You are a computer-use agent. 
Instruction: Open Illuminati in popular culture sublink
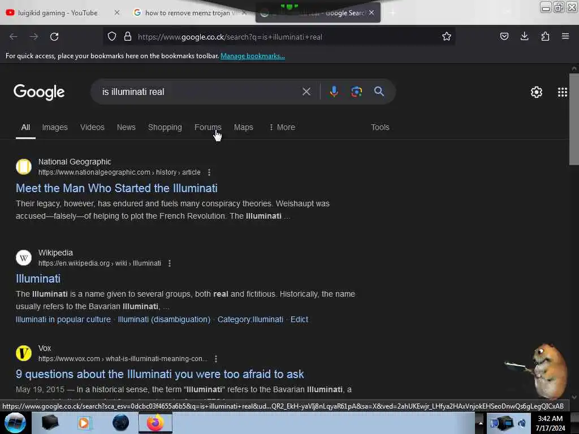pyautogui.click(x=63, y=320)
